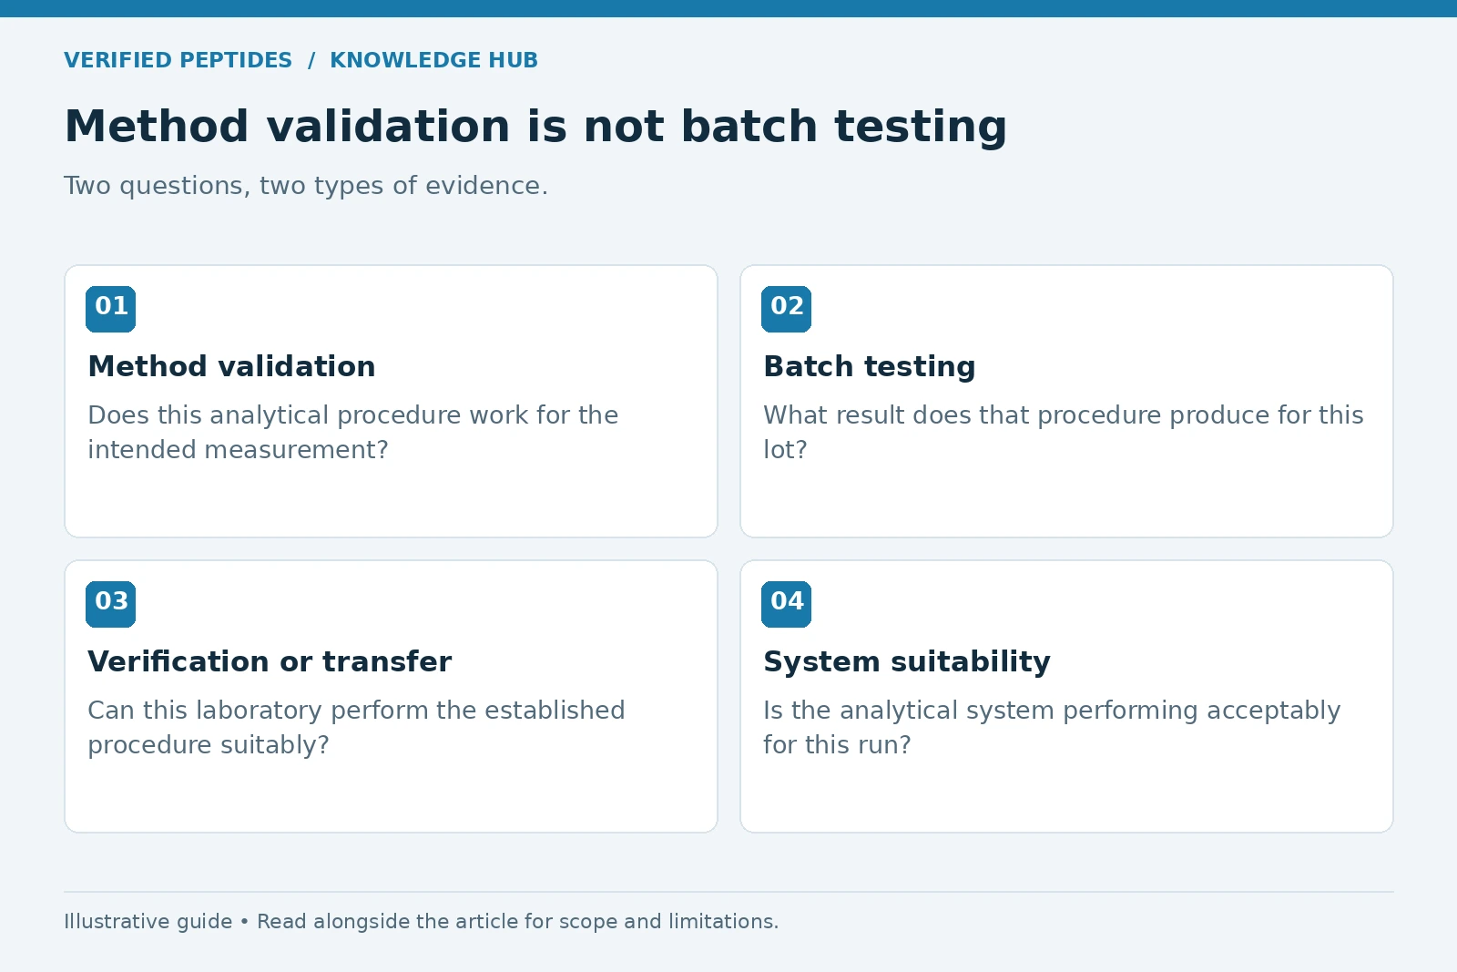This screenshot has height=972, width=1457.
Task: Click the 'System suitability' card title
Action: click(x=907, y=661)
